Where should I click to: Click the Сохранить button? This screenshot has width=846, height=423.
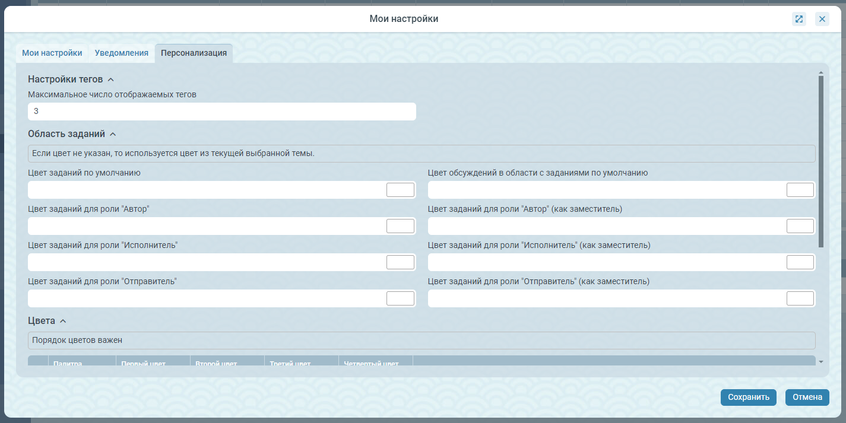(748, 397)
